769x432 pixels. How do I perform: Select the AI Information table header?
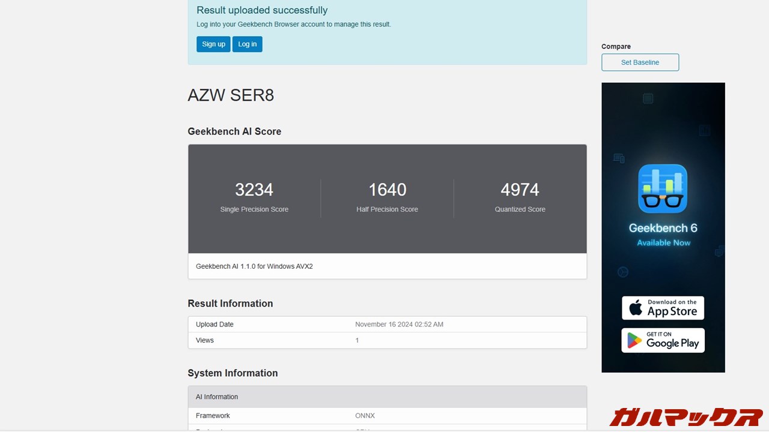[216, 397]
